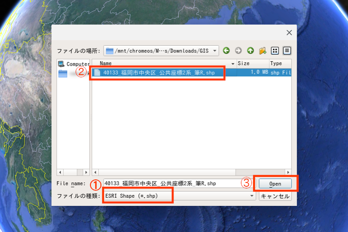Click sidebar scrollbar left arrow
The width and height of the screenshot is (348, 232).
click(60, 172)
